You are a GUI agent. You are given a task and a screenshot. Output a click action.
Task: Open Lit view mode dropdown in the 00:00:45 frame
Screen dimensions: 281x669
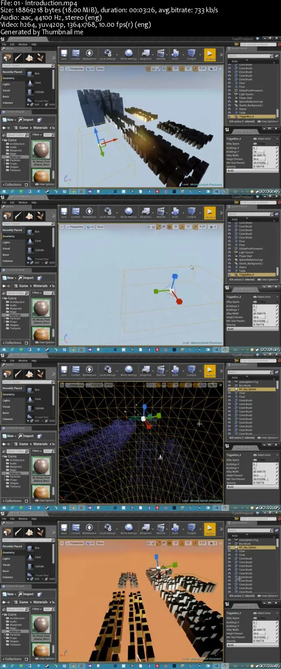click(x=90, y=69)
